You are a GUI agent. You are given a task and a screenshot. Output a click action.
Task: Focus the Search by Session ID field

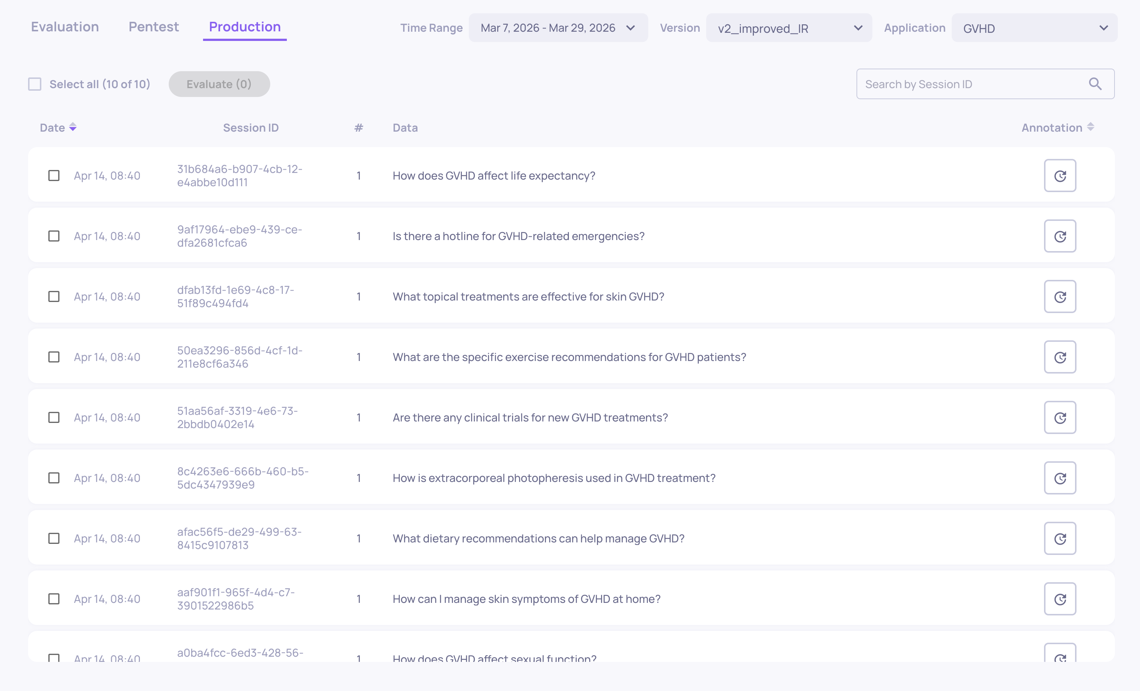point(972,84)
